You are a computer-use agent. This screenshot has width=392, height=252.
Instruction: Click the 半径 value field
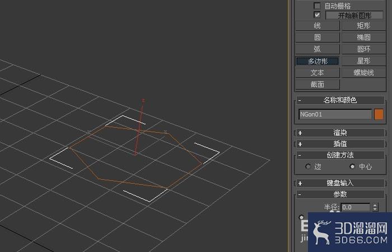pyautogui.click(x=356, y=207)
